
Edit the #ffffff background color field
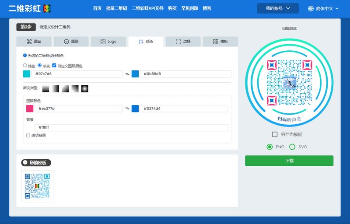point(131,128)
